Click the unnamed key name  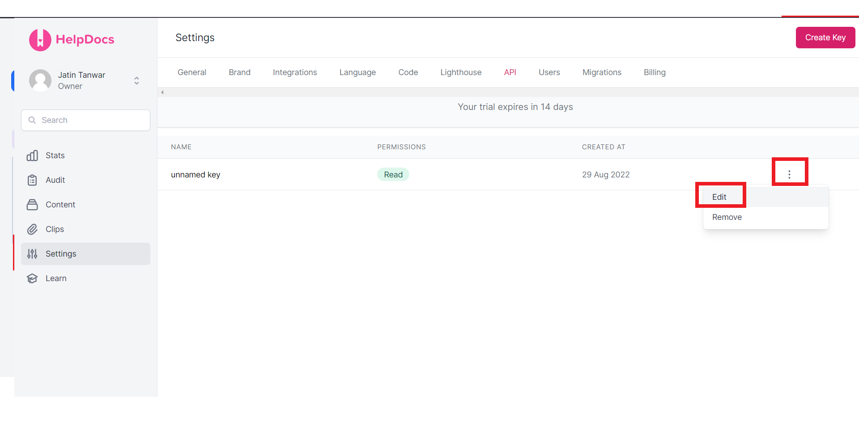pyautogui.click(x=196, y=175)
